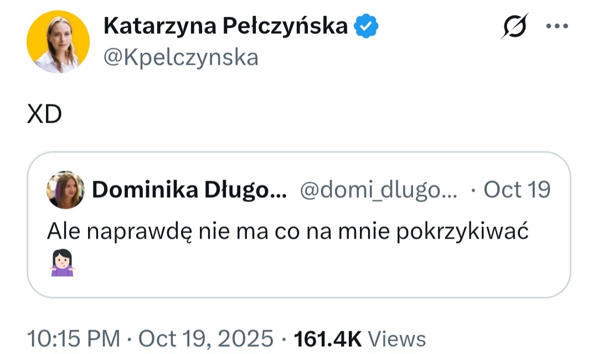Screen dimensions: 598x354
Task: Click the 10:15 PM timestamp
Action: 73,339
